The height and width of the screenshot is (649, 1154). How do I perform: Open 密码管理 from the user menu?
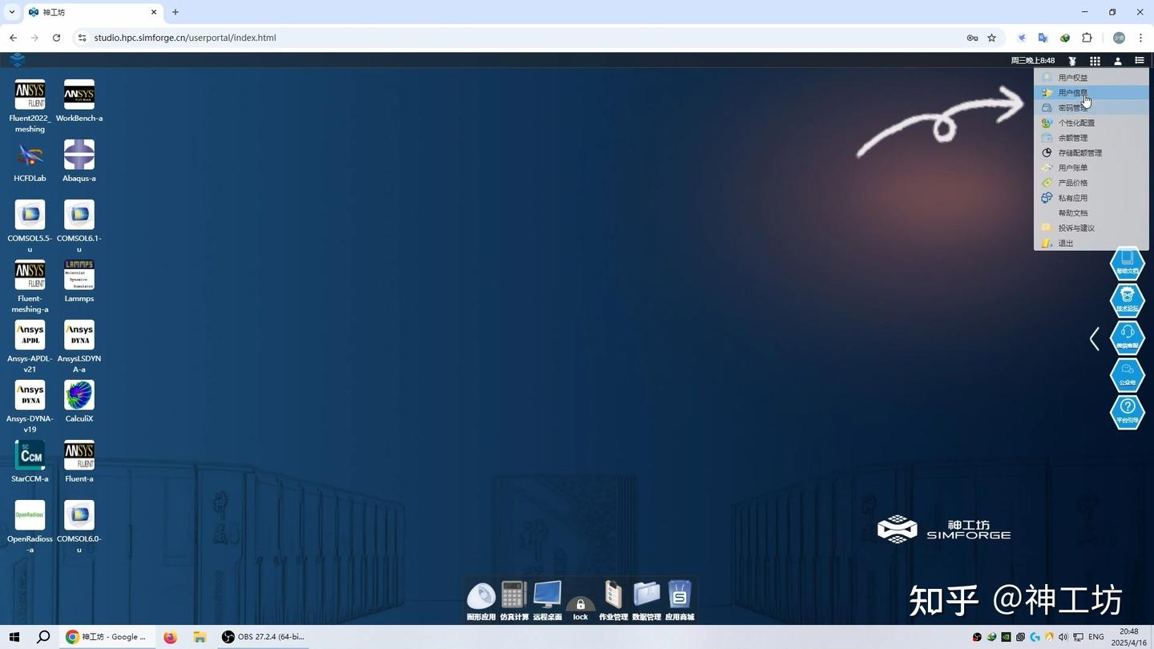click(1091, 107)
